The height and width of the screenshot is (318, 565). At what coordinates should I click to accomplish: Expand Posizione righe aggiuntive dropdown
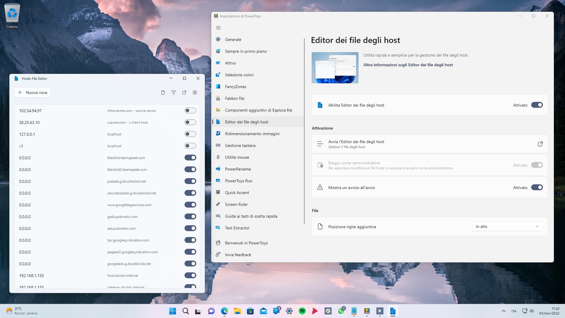[x=507, y=226]
